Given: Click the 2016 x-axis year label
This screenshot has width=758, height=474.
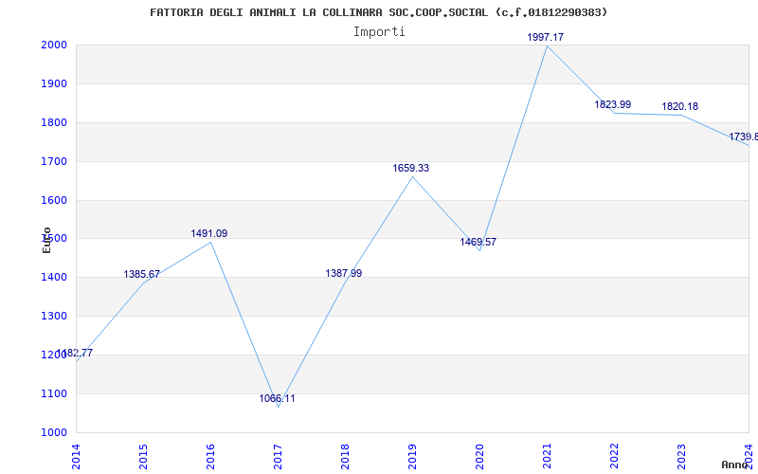Looking at the screenshot, I should click(210, 456).
